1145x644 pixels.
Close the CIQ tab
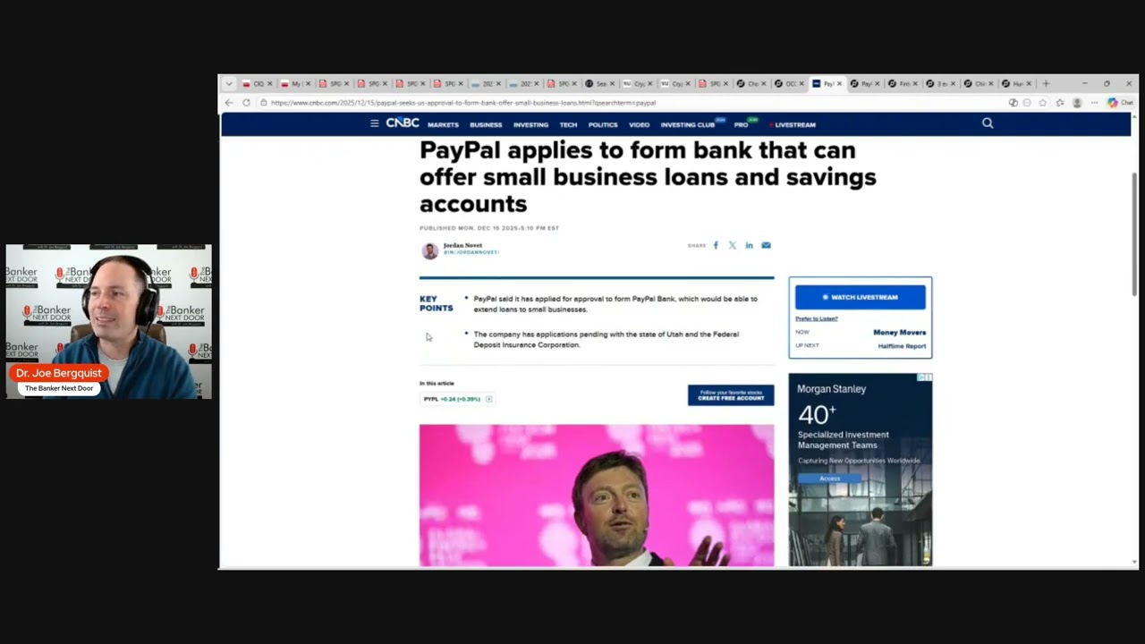pyautogui.click(x=269, y=84)
